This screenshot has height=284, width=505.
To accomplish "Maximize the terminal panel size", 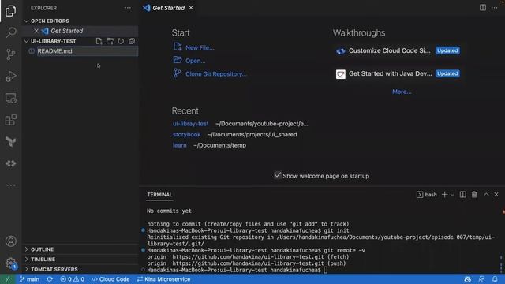I will [486, 195].
